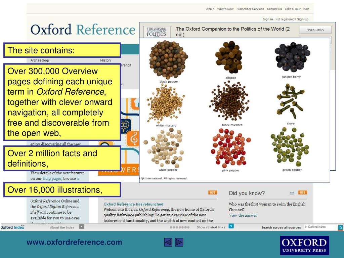Click the RSS icon beside Did you know?
Screen dimensions: 344x258
pos(303,192)
